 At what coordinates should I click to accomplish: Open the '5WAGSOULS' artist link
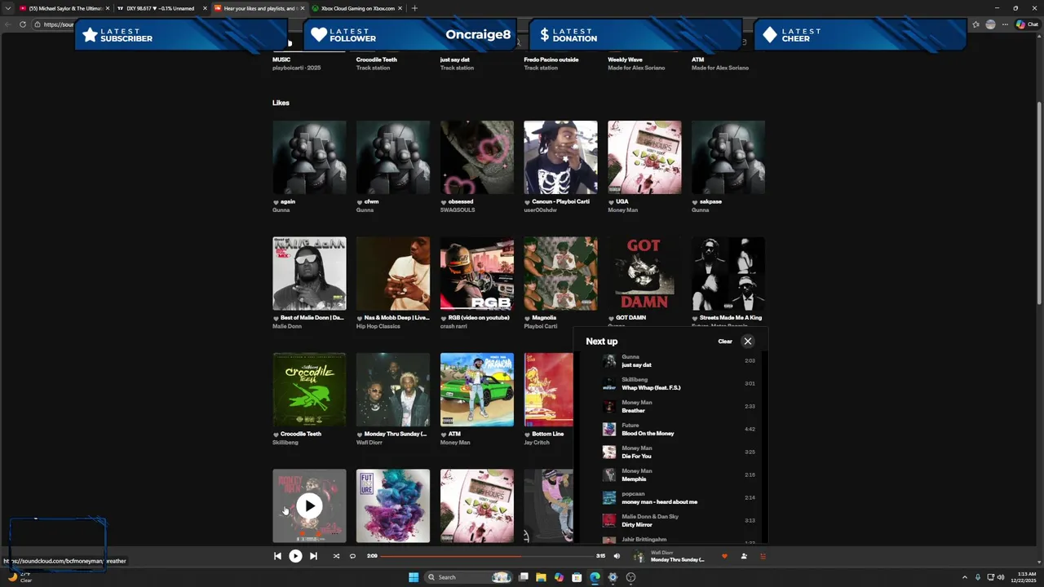pos(456,210)
